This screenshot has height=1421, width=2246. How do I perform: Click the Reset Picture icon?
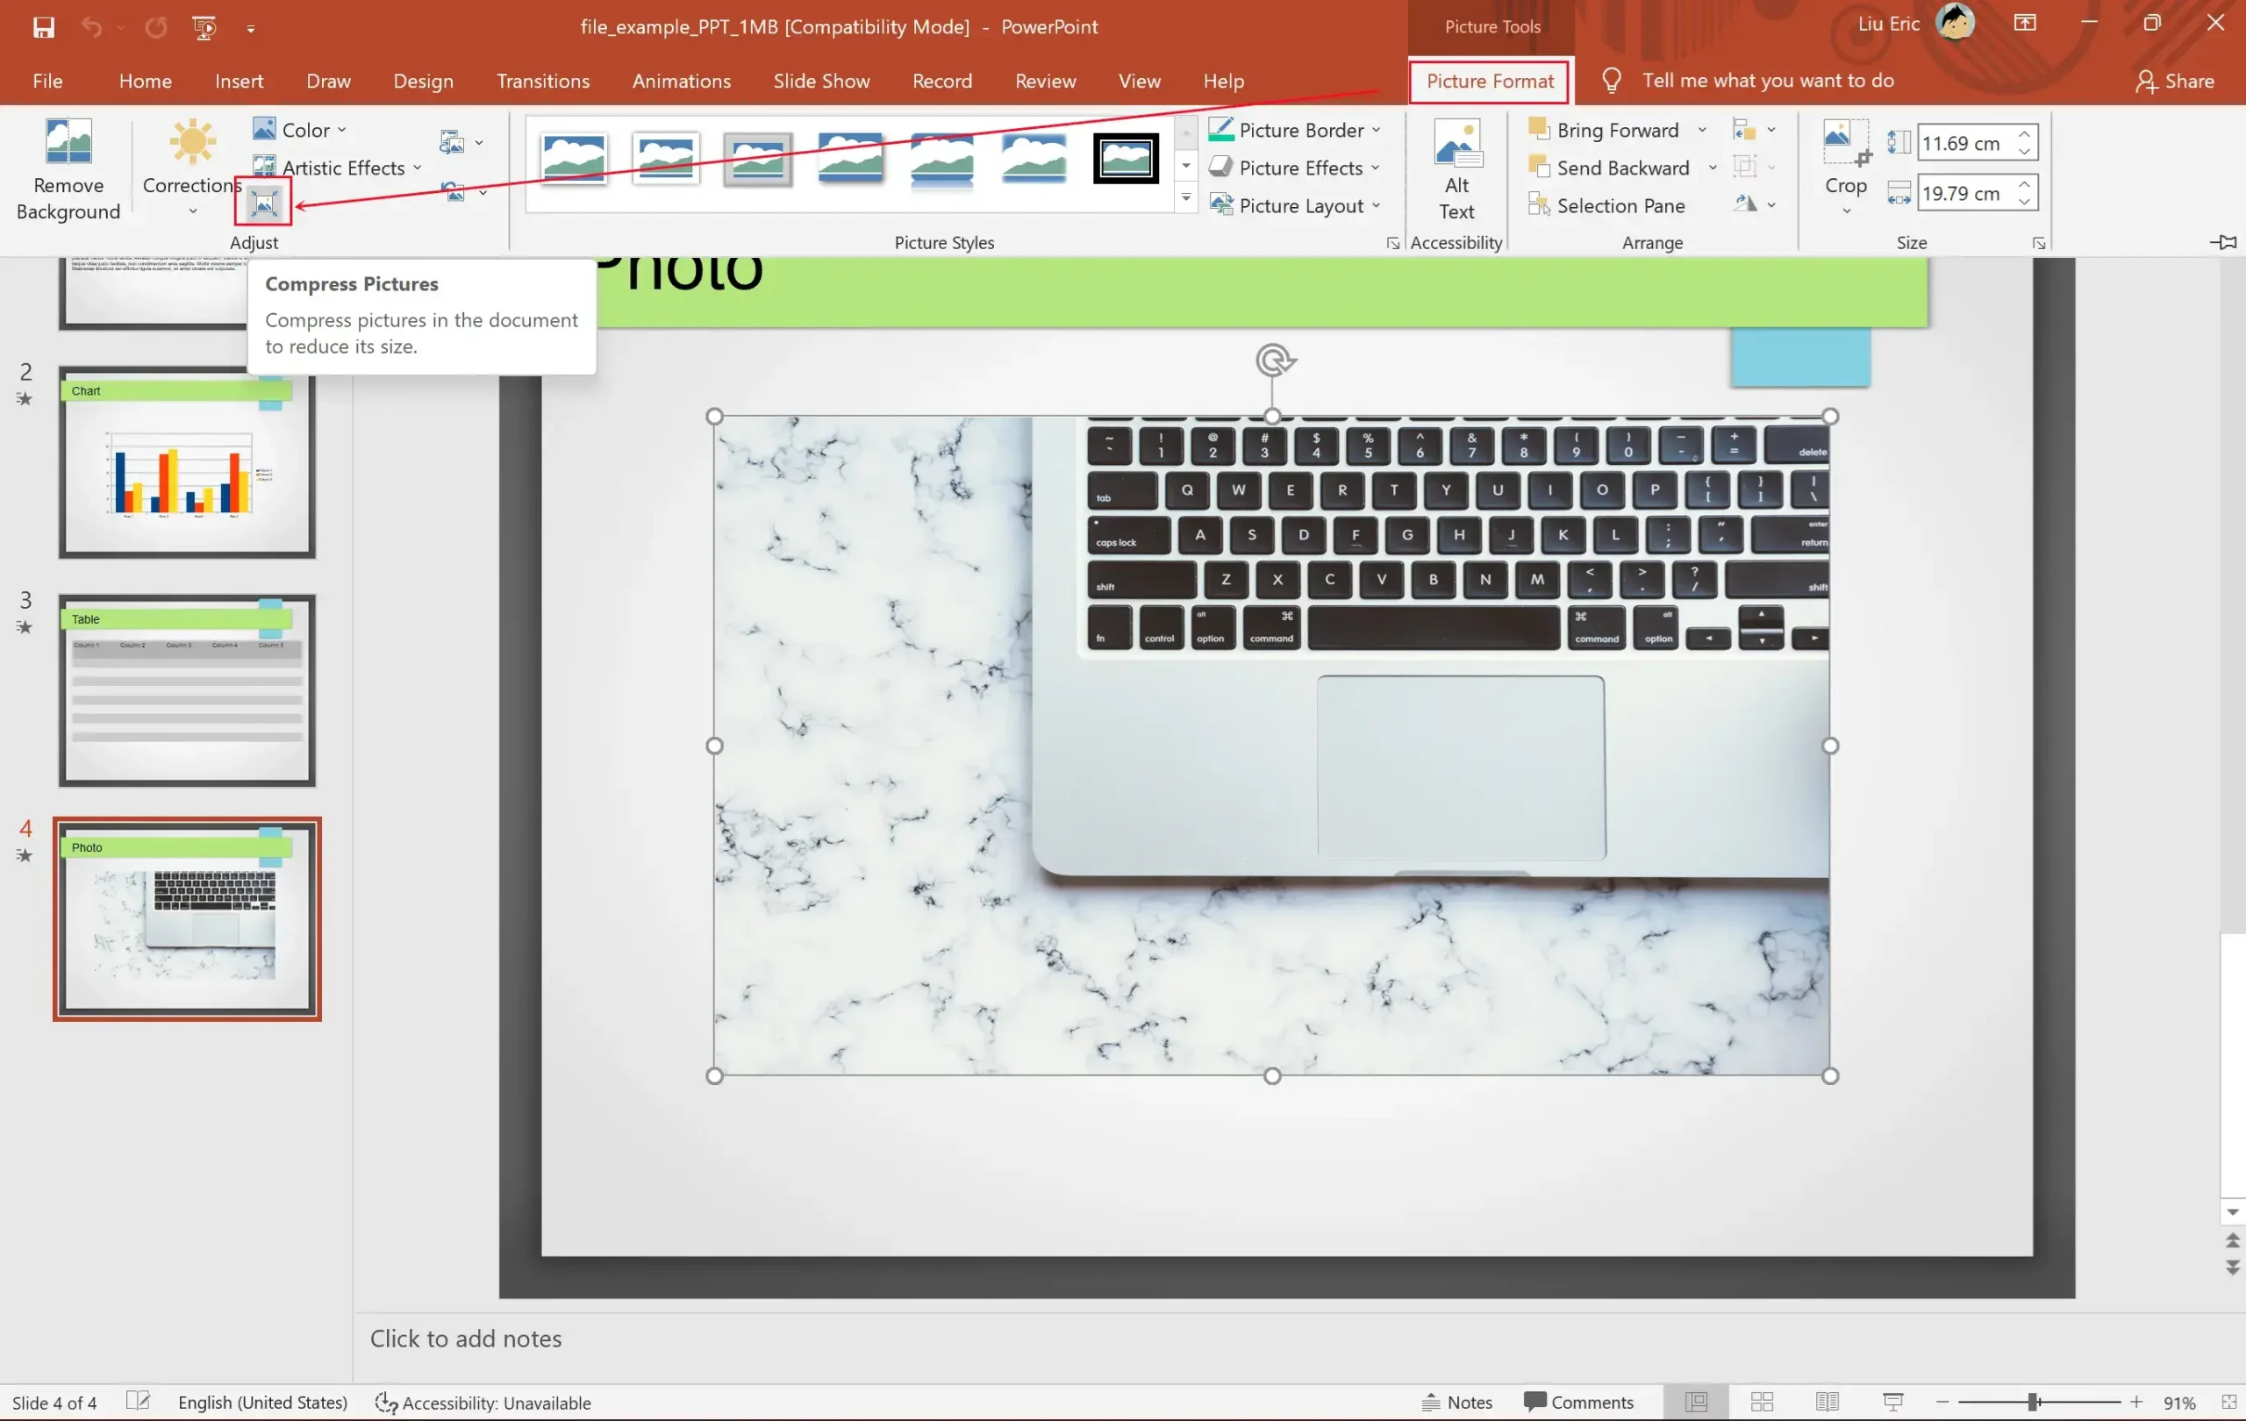(x=454, y=191)
